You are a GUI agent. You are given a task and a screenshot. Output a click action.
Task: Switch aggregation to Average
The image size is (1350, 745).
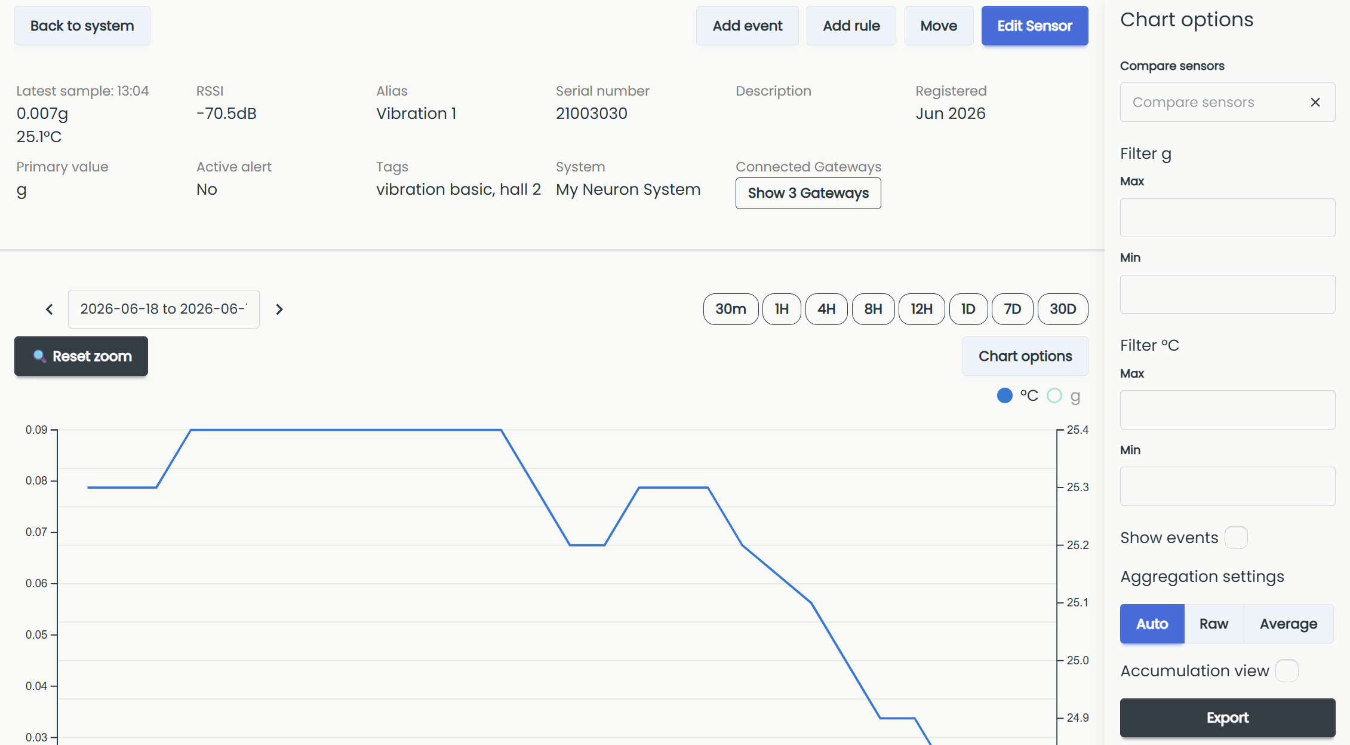tap(1289, 624)
